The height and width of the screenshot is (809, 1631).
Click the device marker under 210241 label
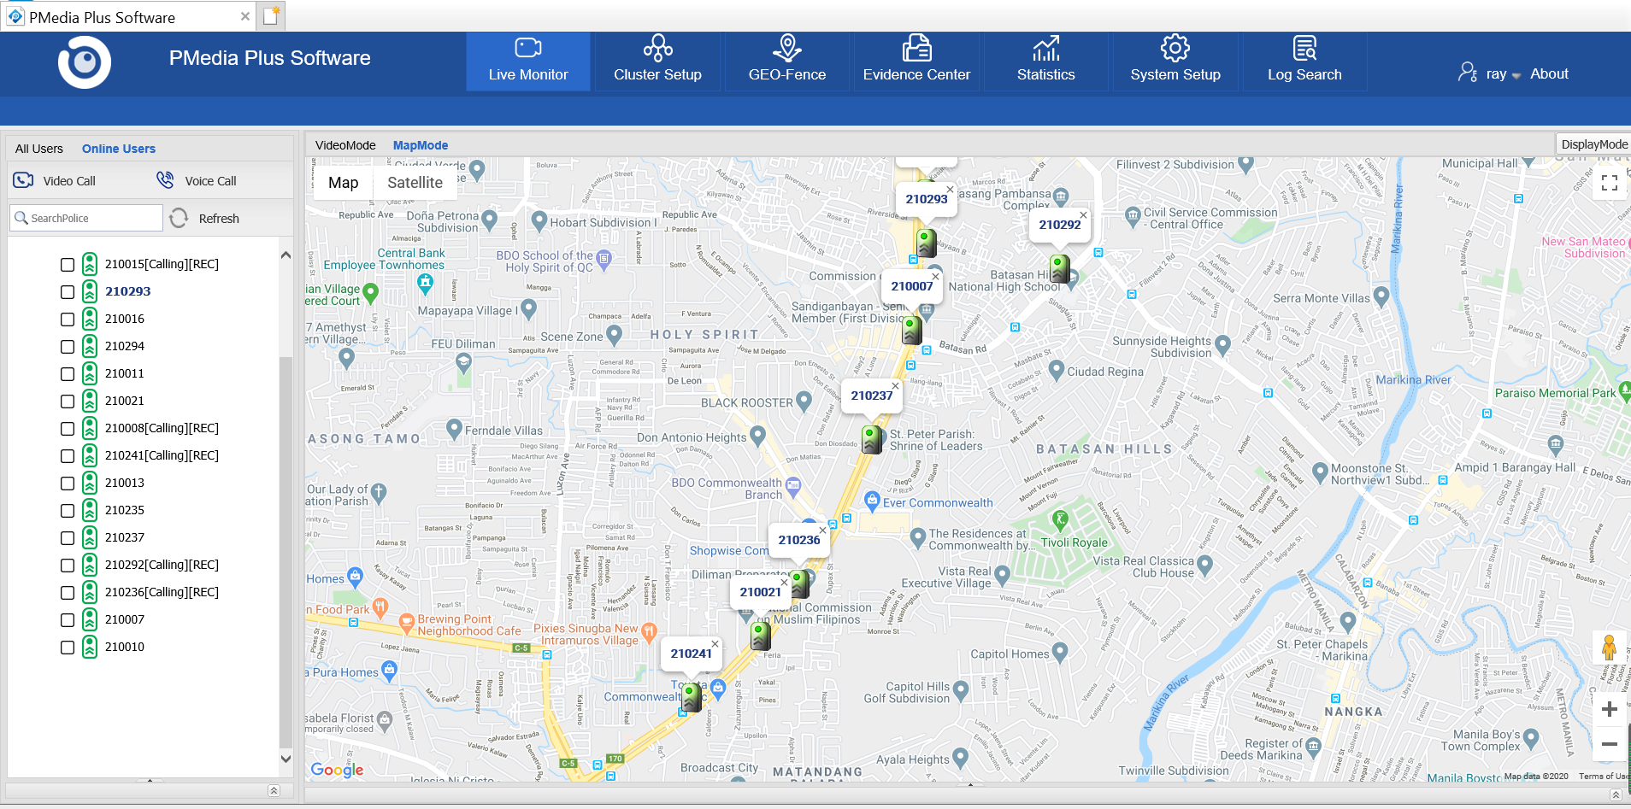[x=692, y=697]
